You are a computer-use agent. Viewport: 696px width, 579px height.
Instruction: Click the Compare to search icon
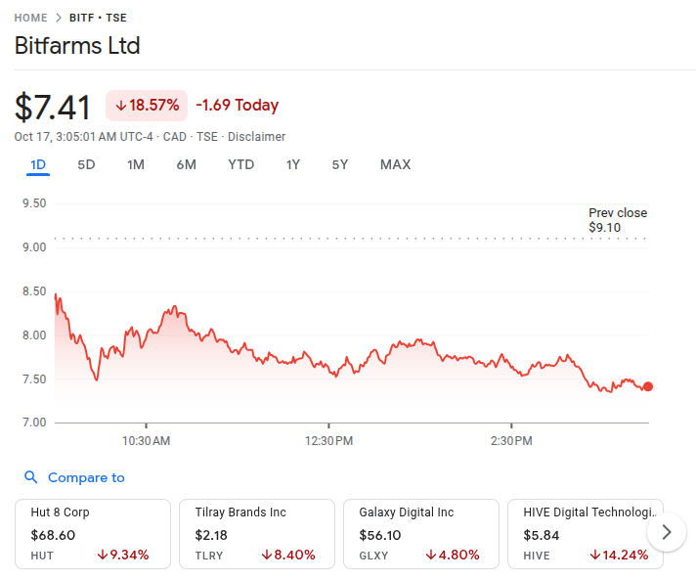pos(30,477)
